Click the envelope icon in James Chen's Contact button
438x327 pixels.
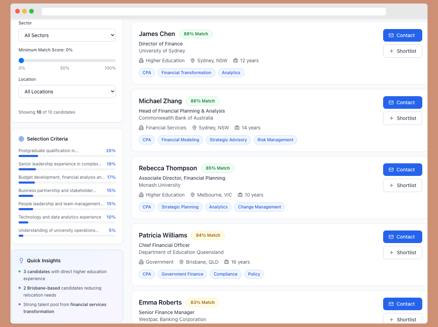pyautogui.click(x=391, y=35)
